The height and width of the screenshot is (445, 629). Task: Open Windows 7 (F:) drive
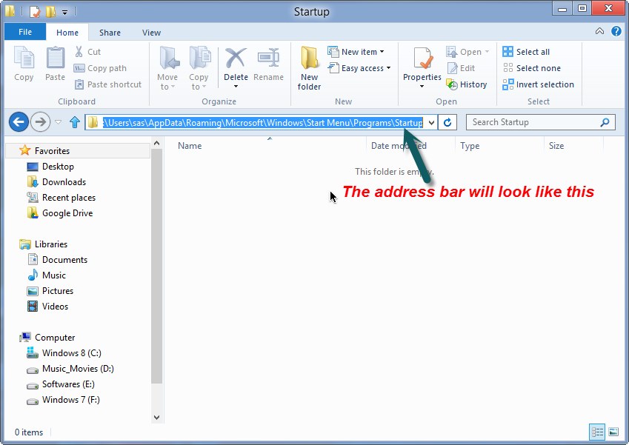(70, 400)
